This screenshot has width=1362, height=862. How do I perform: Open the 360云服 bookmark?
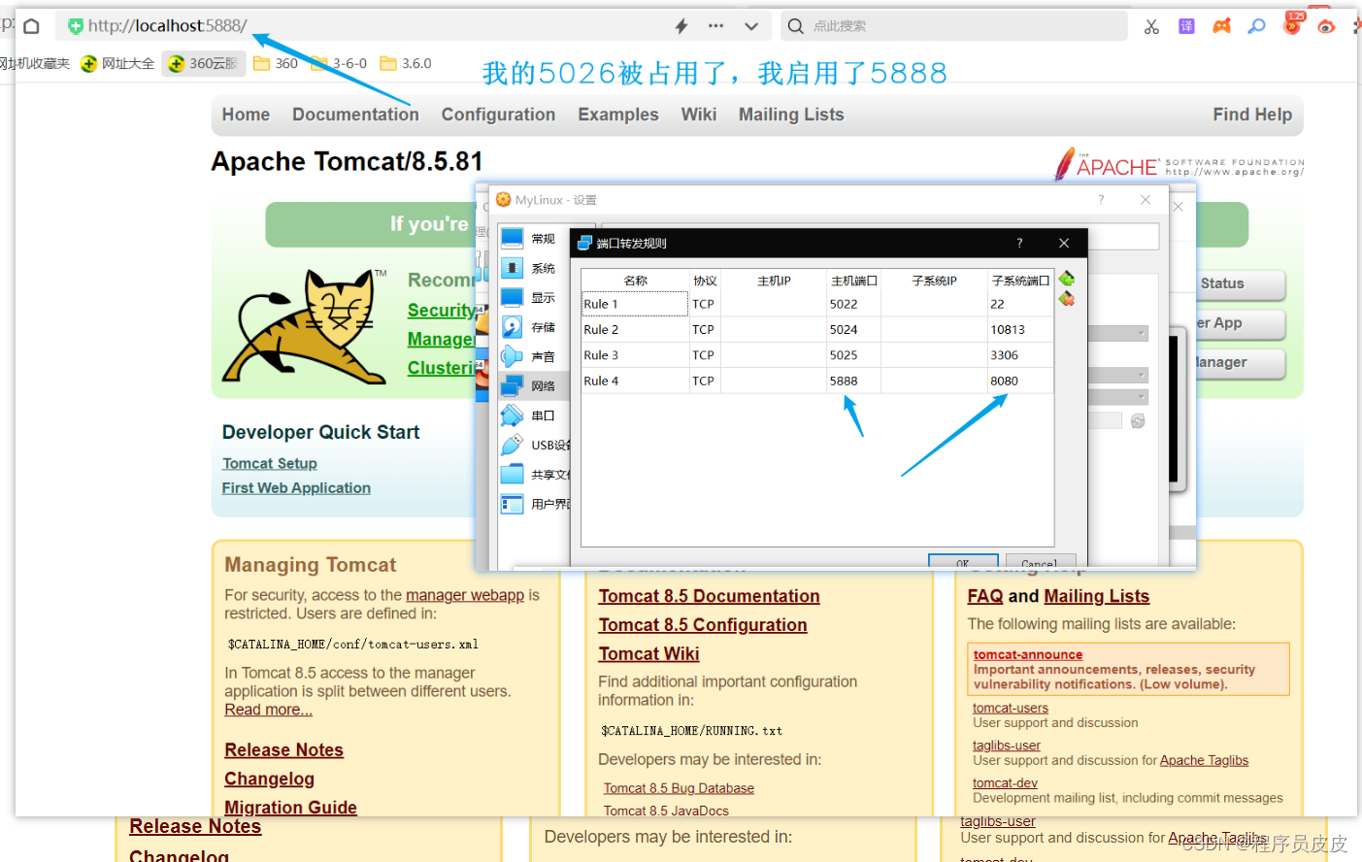[x=203, y=63]
